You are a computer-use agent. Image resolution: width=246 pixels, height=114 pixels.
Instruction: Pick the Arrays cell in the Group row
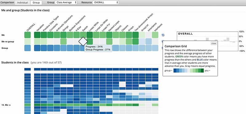tap(129, 48)
